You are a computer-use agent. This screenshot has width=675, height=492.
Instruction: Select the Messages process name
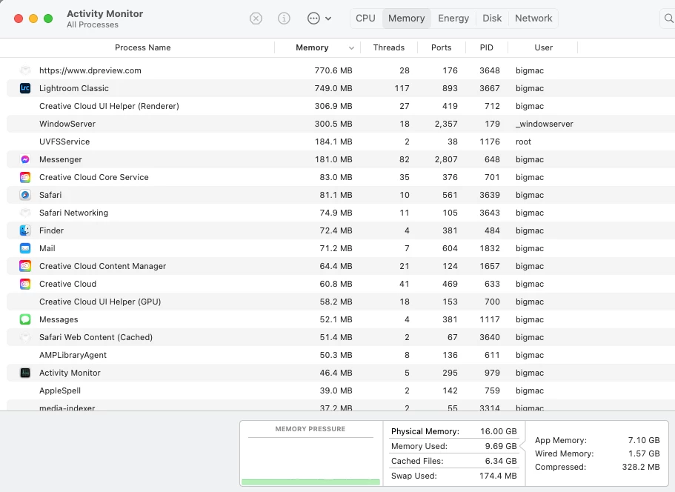tap(59, 319)
